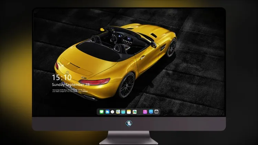Click the logo badge on monitor chin

129,124
